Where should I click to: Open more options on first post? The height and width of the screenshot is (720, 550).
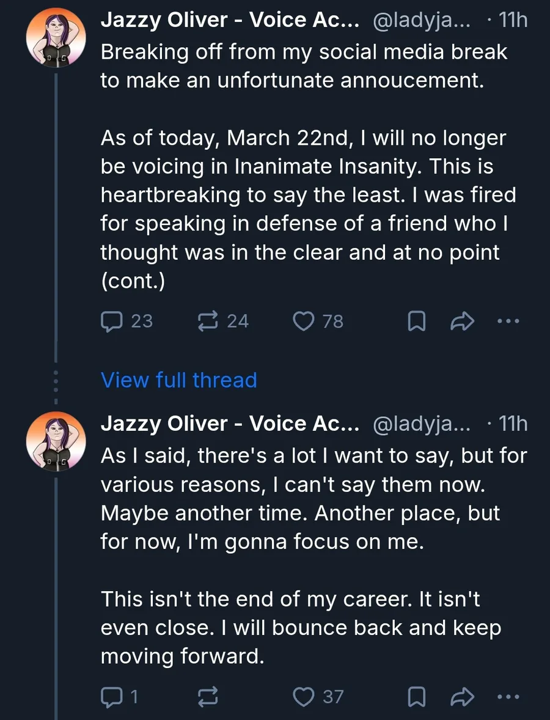pos(508,321)
